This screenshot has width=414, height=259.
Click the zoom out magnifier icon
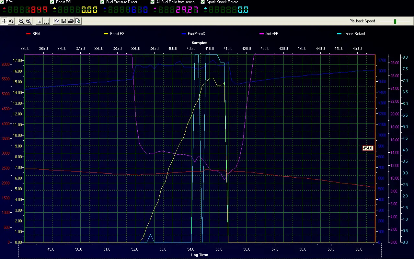pos(21,21)
